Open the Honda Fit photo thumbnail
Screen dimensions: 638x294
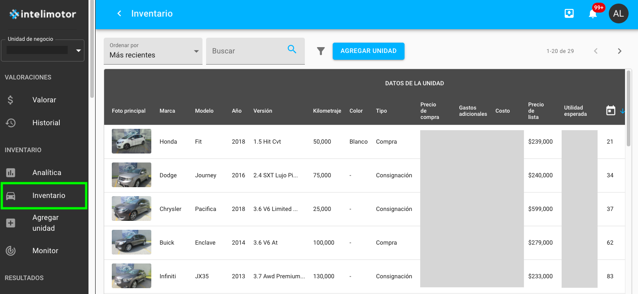132,141
